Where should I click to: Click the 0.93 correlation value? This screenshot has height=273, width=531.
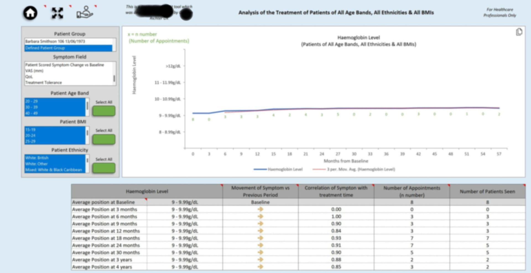coord(336,238)
